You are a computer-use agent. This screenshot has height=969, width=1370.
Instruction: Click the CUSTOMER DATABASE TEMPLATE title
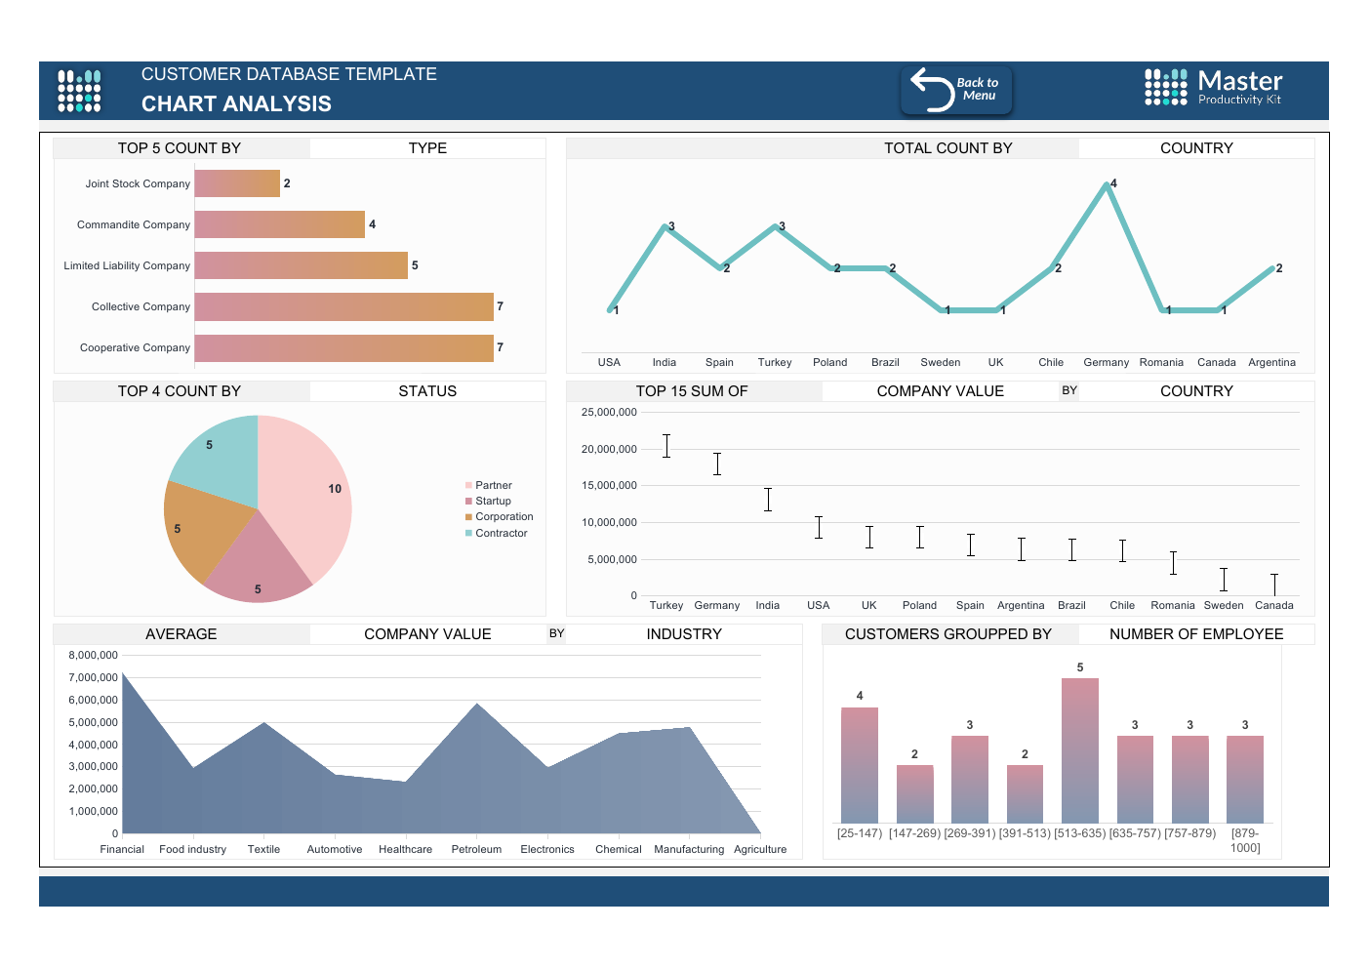pos(289,74)
